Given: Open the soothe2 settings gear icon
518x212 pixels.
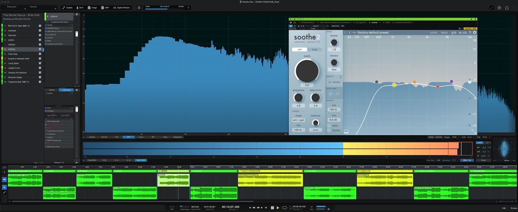Looking at the screenshot, I should coord(475,32).
